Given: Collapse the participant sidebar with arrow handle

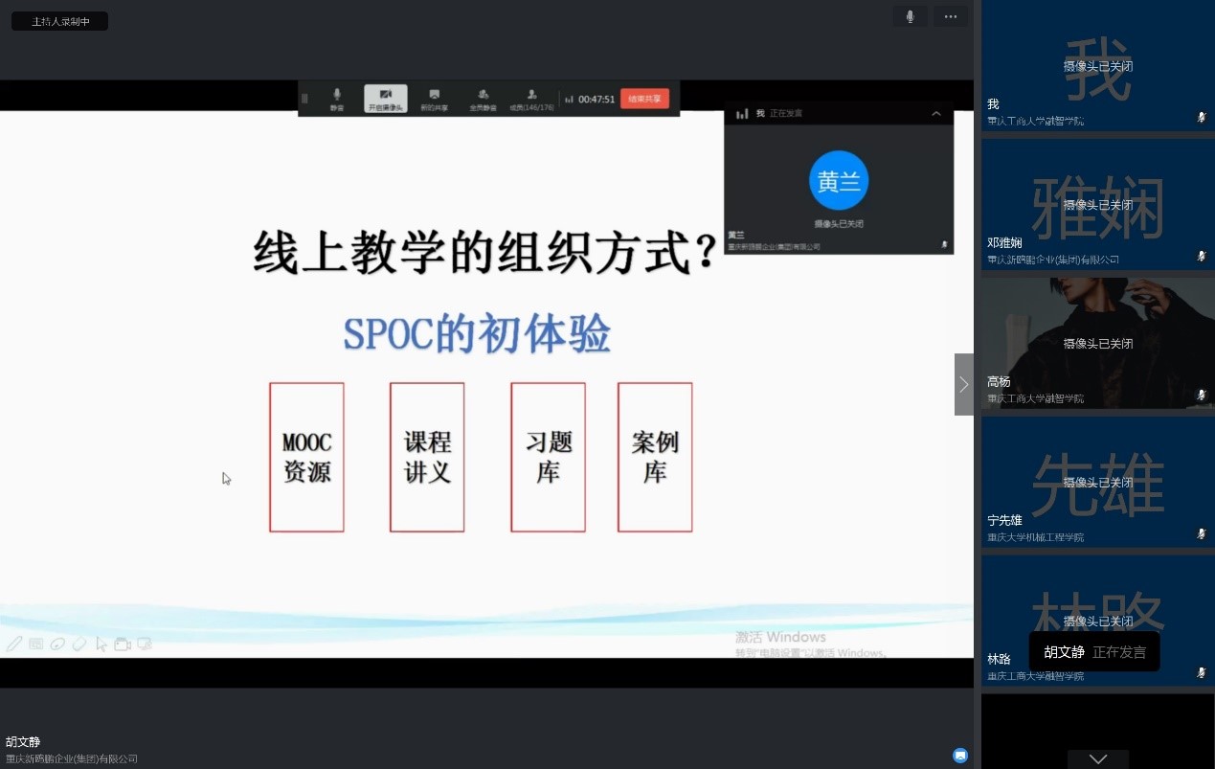Looking at the screenshot, I should click(963, 384).
